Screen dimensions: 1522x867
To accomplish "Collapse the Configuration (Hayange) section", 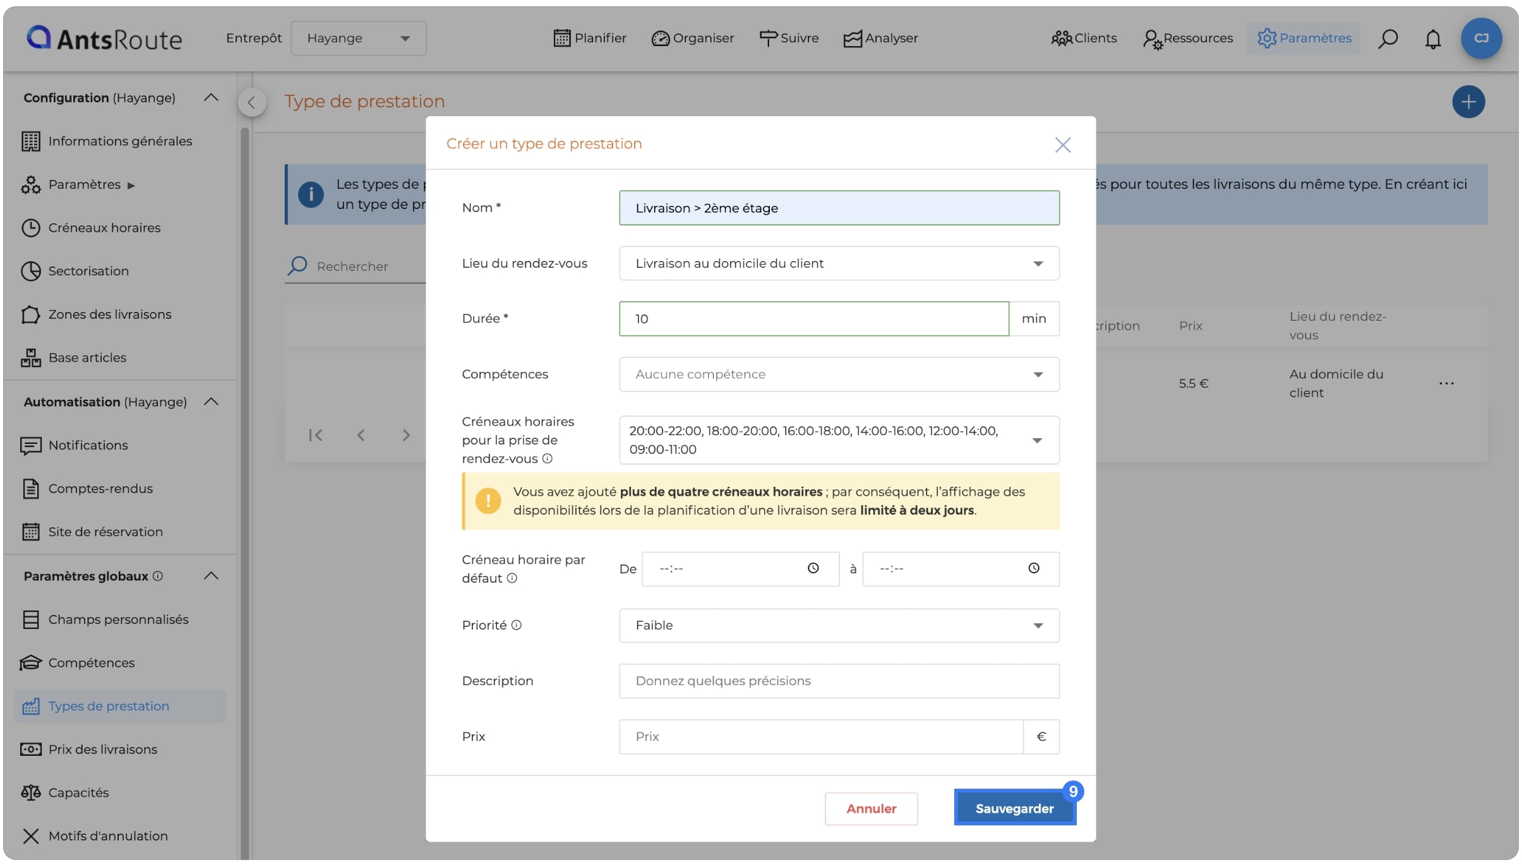I will pyautogui.click(x=211, y=98).
